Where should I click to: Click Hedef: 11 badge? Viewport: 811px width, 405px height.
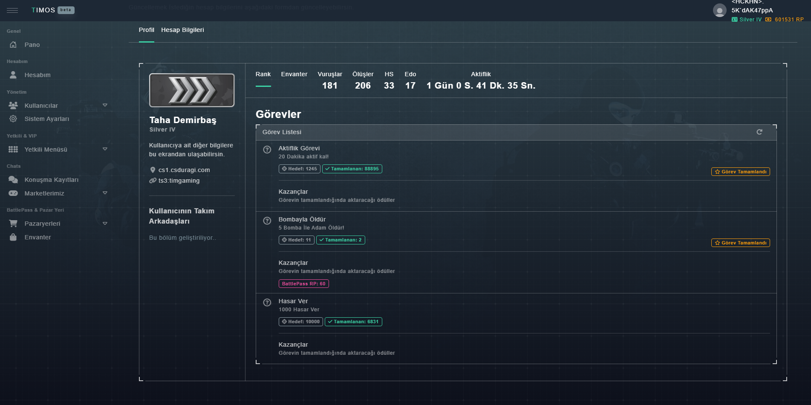(297, 240)
